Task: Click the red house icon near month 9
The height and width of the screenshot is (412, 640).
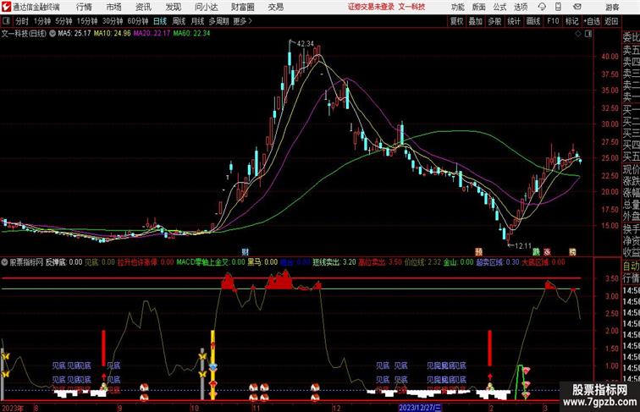Action: pyautogui.click(x=144, y=387)
